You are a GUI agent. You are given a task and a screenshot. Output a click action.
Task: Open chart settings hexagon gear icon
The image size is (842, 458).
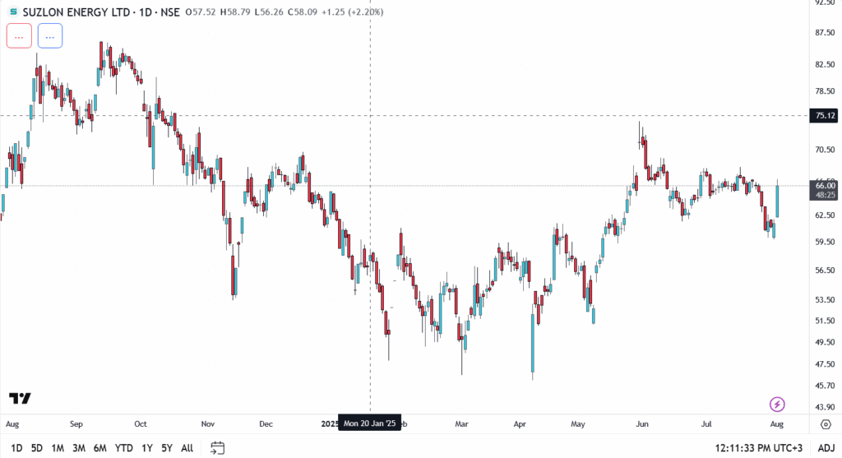[x=825, y=424]
